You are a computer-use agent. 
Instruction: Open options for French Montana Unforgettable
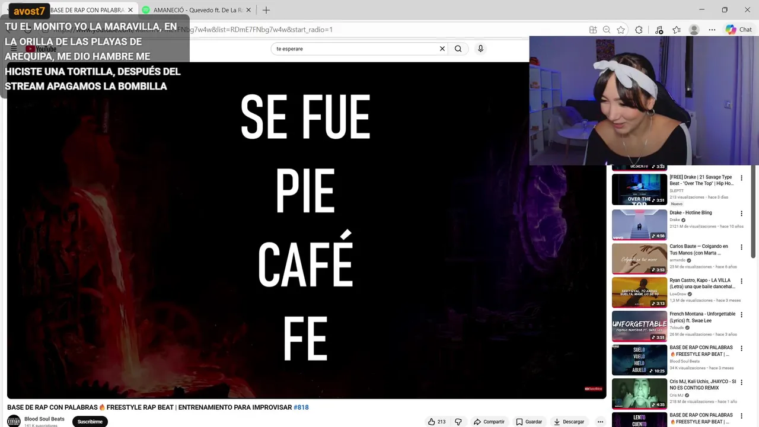(x=741, y=315)
